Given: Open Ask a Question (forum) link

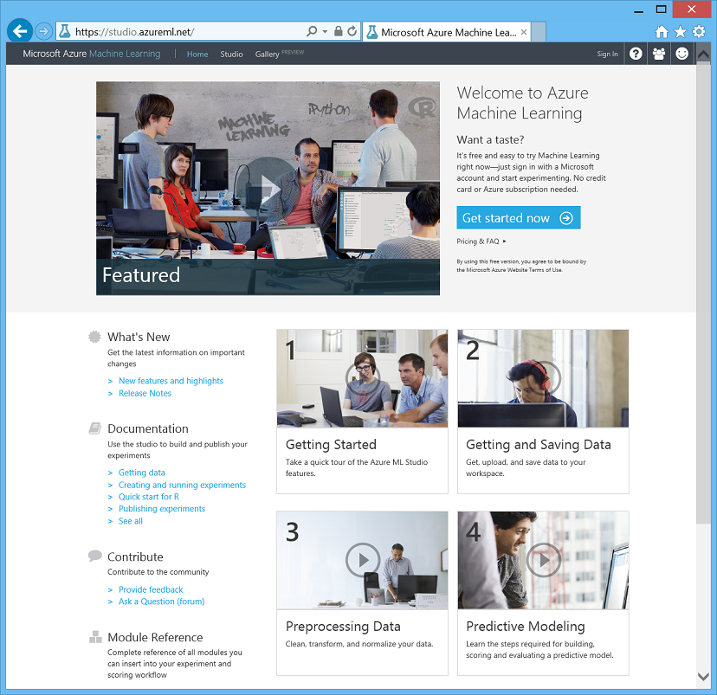Looking at the screenshot, I should [161, 602].
